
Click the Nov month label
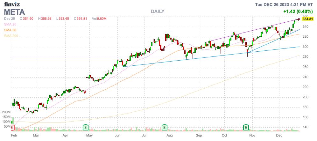click(252, 135)
